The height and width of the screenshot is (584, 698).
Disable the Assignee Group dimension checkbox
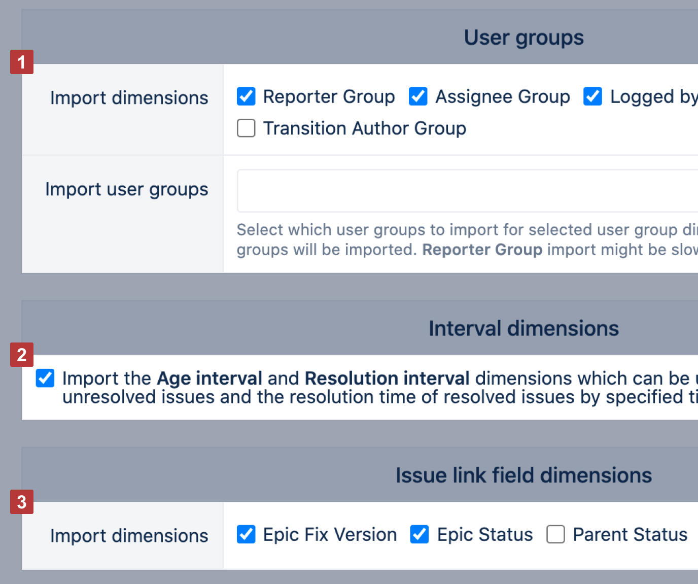pyautogui.click(x=418, y=96)
